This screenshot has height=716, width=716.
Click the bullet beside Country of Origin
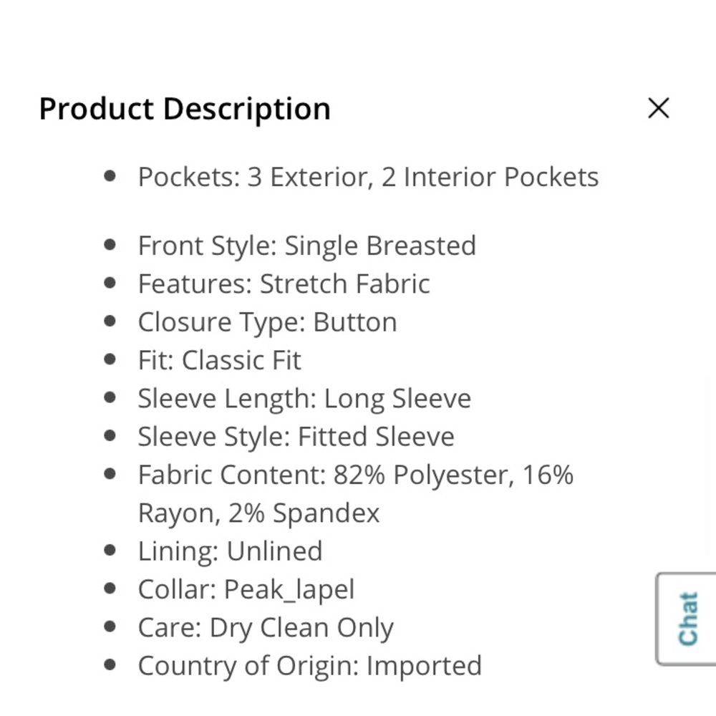tap(110, 665)
